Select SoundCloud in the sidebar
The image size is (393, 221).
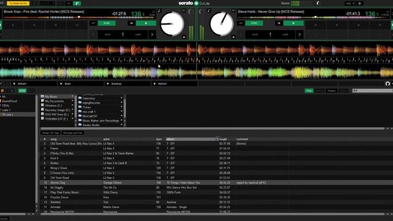(x=18, y=101)
